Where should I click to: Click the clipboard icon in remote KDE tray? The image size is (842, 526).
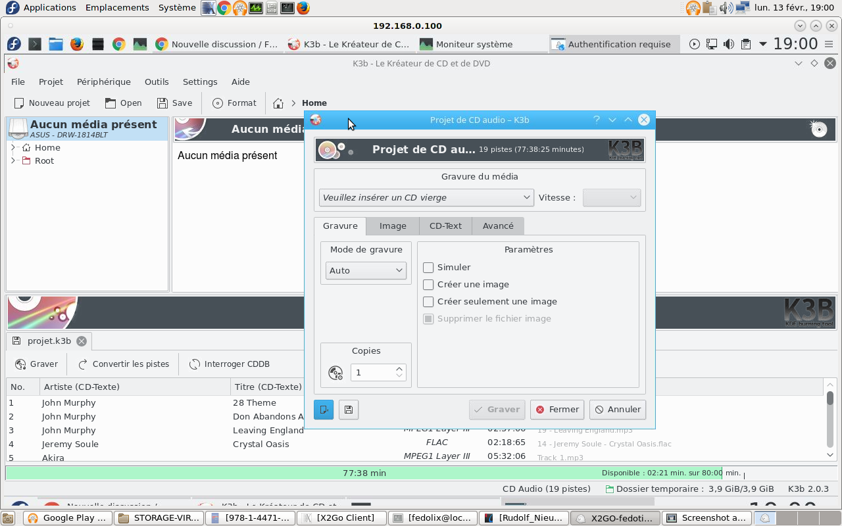pos(746,44)
